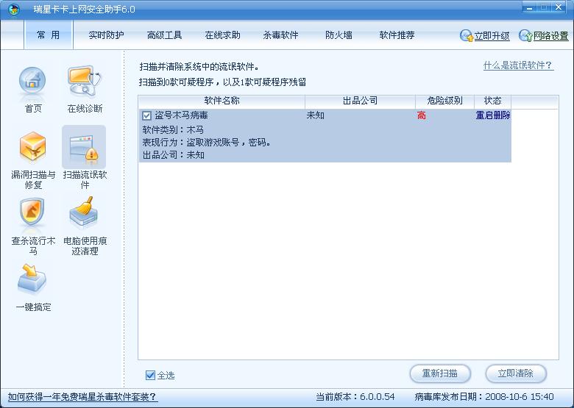574x408 pixels.
Task: Go to the 防火墙 tab
Action: (x=339, y=35)
